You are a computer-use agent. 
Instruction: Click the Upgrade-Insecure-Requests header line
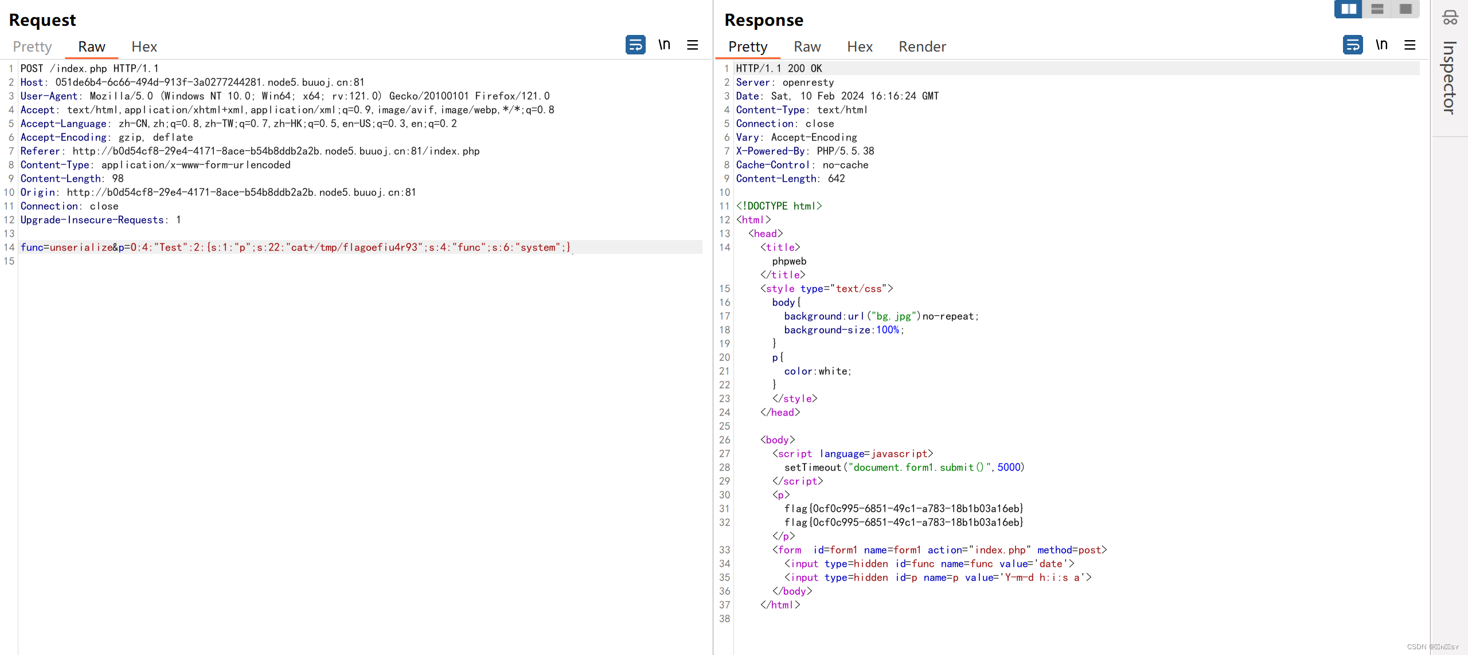101,220
